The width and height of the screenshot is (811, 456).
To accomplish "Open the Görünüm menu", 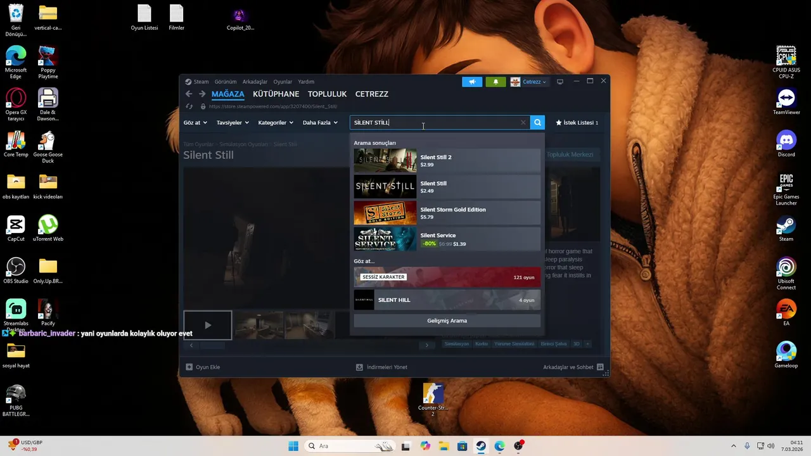I will click(x=226, y=82).
